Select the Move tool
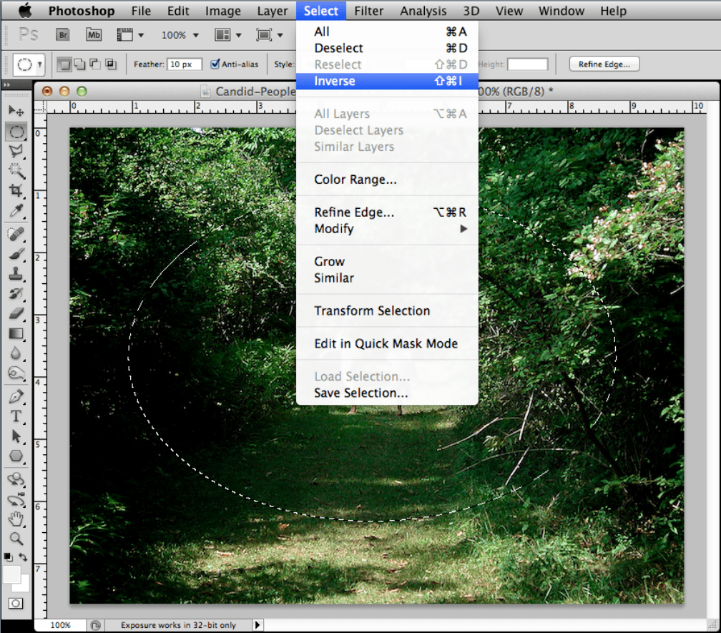 16,112
